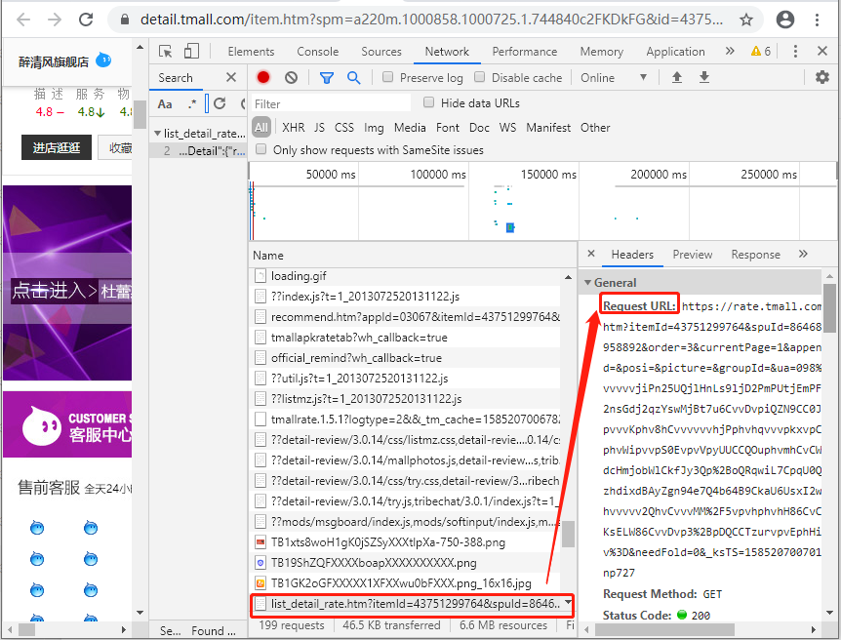This screenshot has width=841, height=640.
Task: Select the official_remind request row
Action: pyautogui.click(x=407, y=358)
